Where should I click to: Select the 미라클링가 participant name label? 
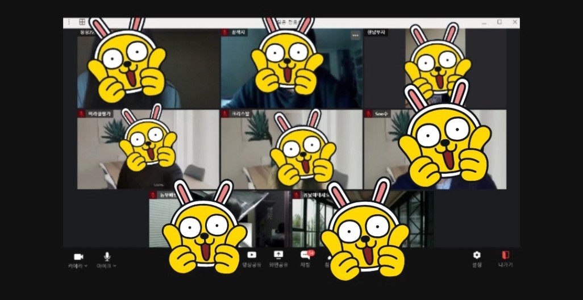pyautogui.click(x=98, y=114)
